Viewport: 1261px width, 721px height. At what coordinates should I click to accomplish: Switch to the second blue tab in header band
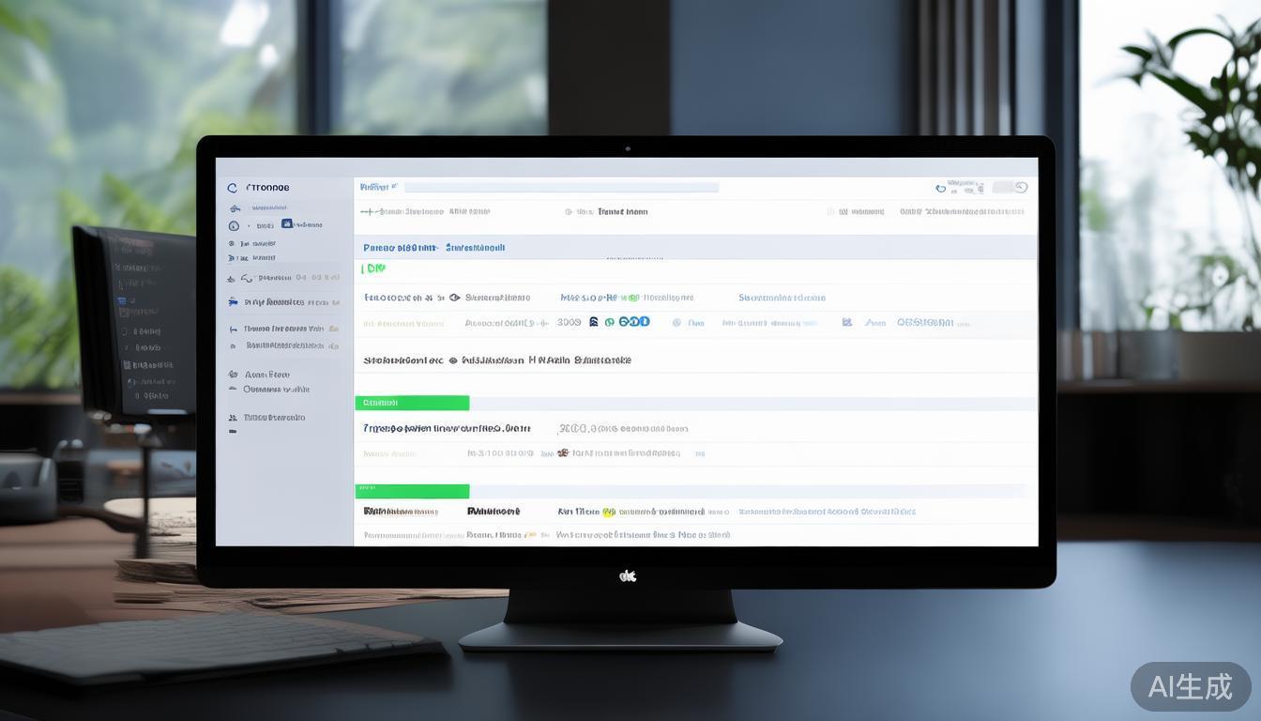pyautogui.click(x=475, y=248)
